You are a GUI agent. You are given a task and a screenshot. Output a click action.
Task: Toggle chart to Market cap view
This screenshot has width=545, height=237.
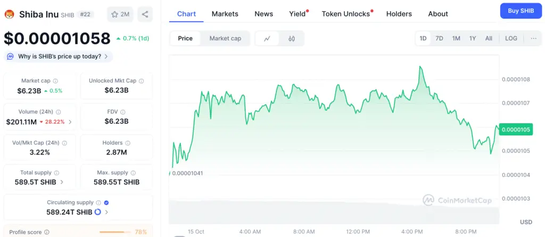pyautogui.click(x=225, y=38)
